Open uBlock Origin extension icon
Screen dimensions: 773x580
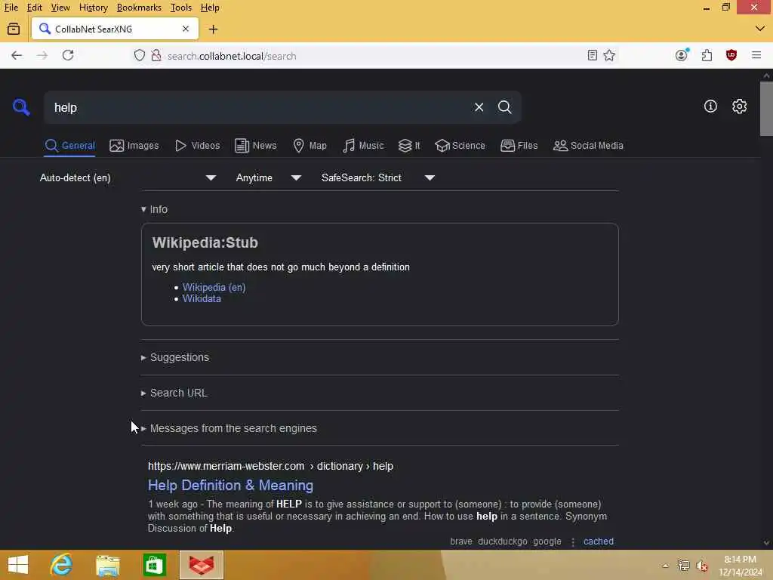[x=731, y=55]
